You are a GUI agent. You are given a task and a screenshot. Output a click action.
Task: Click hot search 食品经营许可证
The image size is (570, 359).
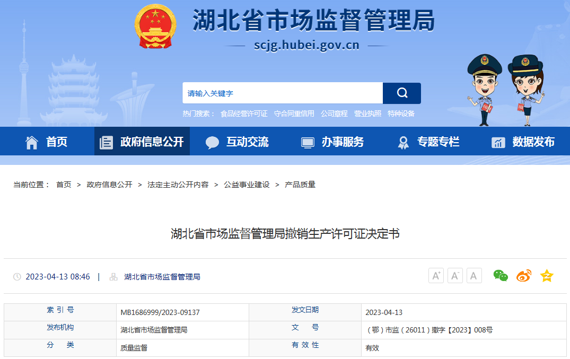coord(244,113)
